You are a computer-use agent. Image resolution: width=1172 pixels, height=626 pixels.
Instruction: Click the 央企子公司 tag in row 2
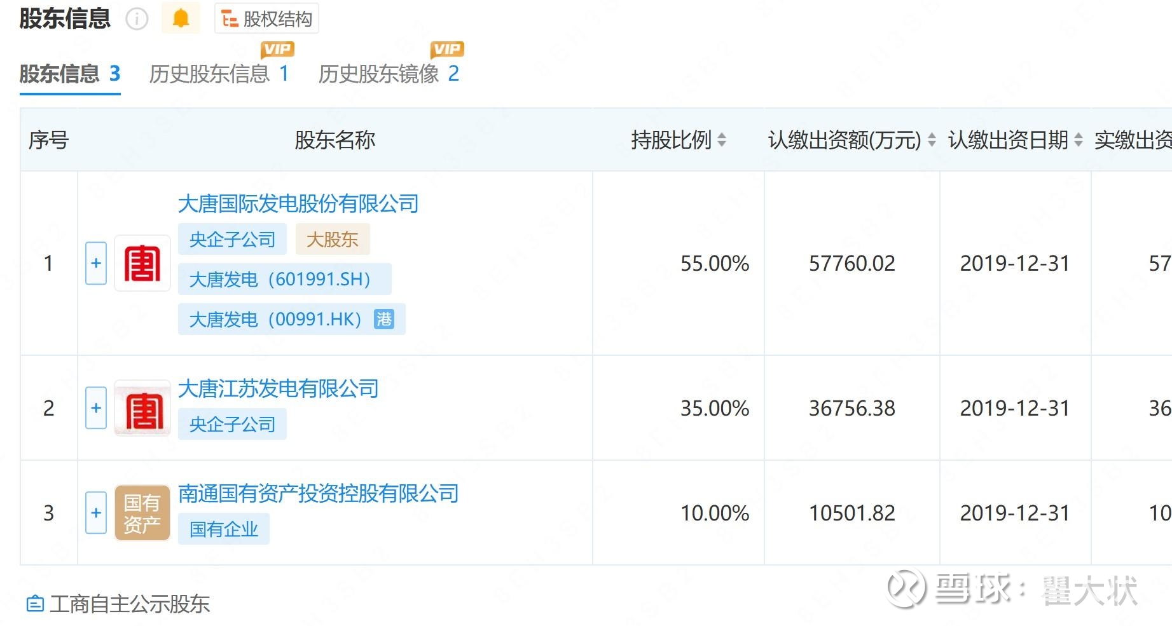[x=232, y=425]
